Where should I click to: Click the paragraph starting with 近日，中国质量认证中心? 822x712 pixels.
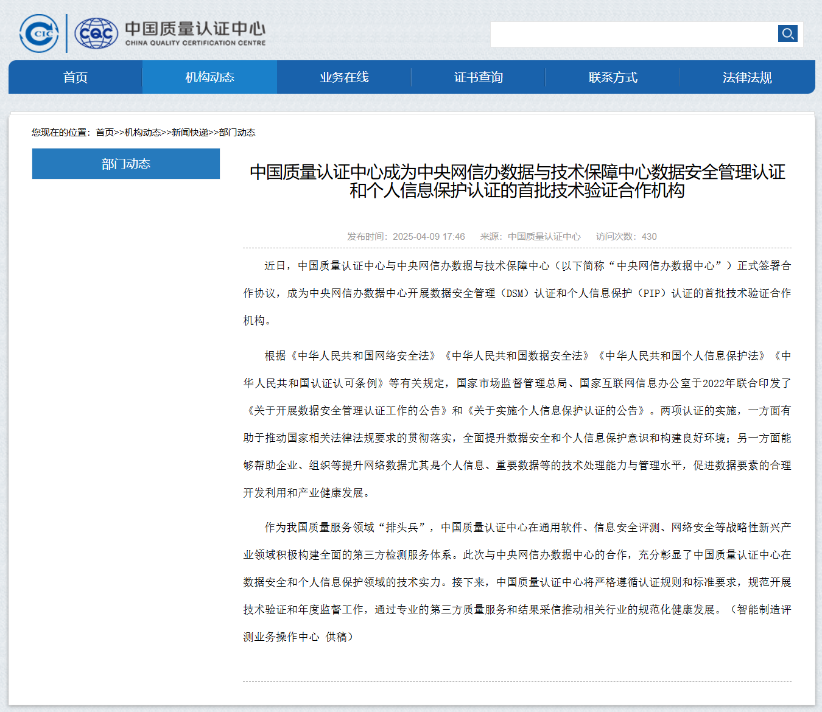(x=517, y=293)
